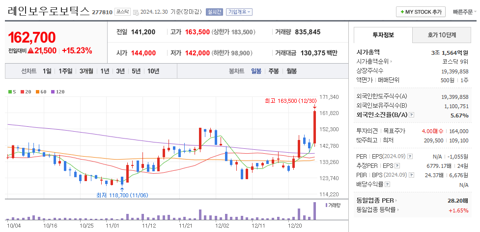Image resolution: width=480 pixels, height=232 pixels.
Task: Select the 1일 line chart period
Action: coord(47,71)
